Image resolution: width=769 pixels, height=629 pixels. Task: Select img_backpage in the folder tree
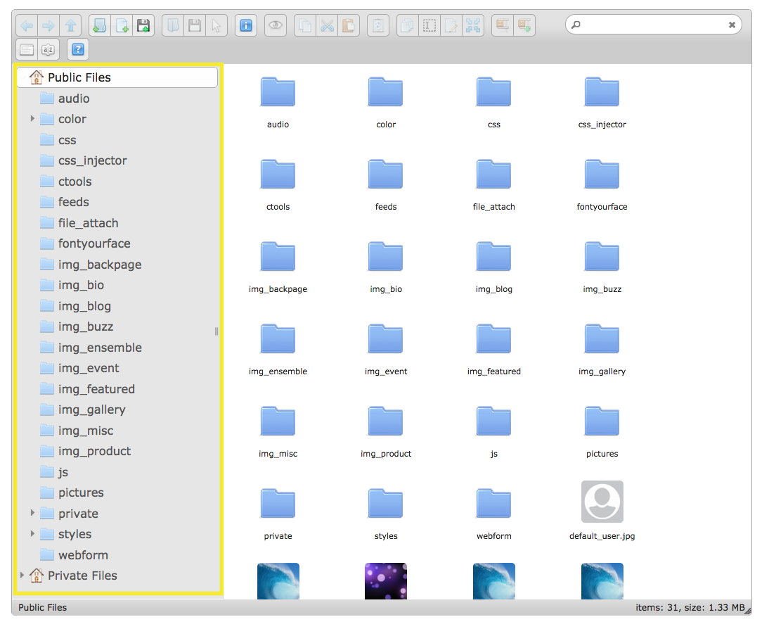(100, 265)
